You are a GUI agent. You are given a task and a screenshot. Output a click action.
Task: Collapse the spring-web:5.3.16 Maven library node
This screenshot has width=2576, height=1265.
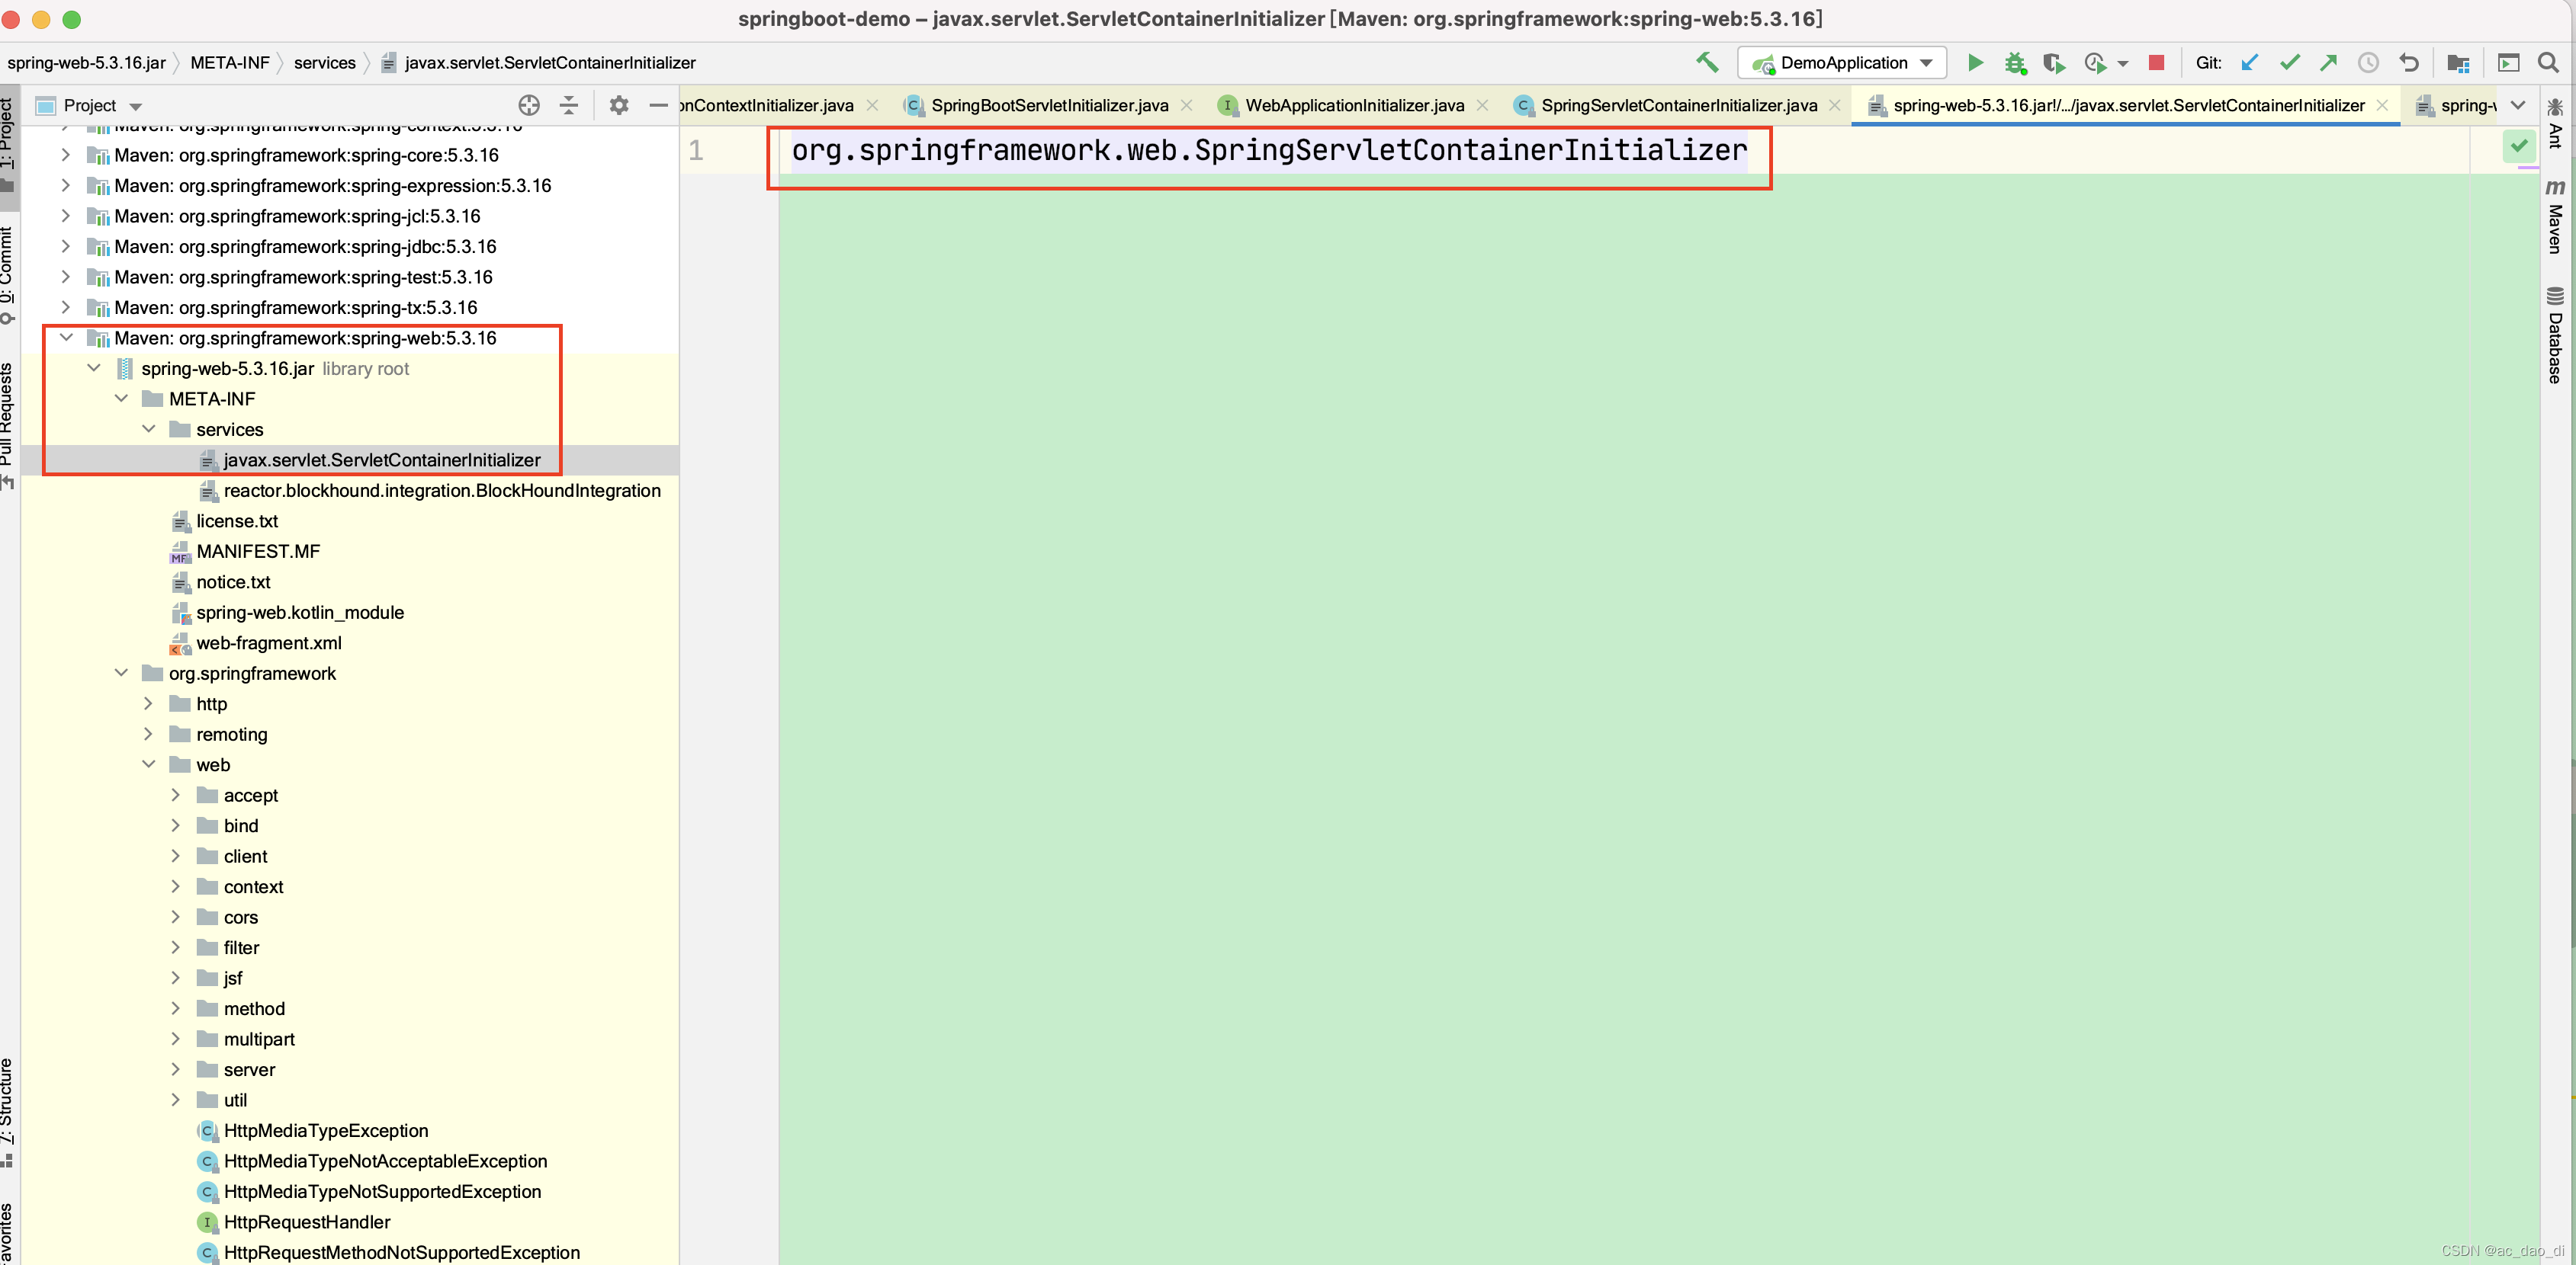66,338
